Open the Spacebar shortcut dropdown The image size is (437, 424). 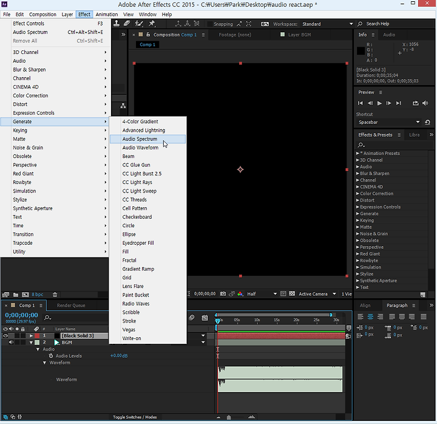(388, 122)
